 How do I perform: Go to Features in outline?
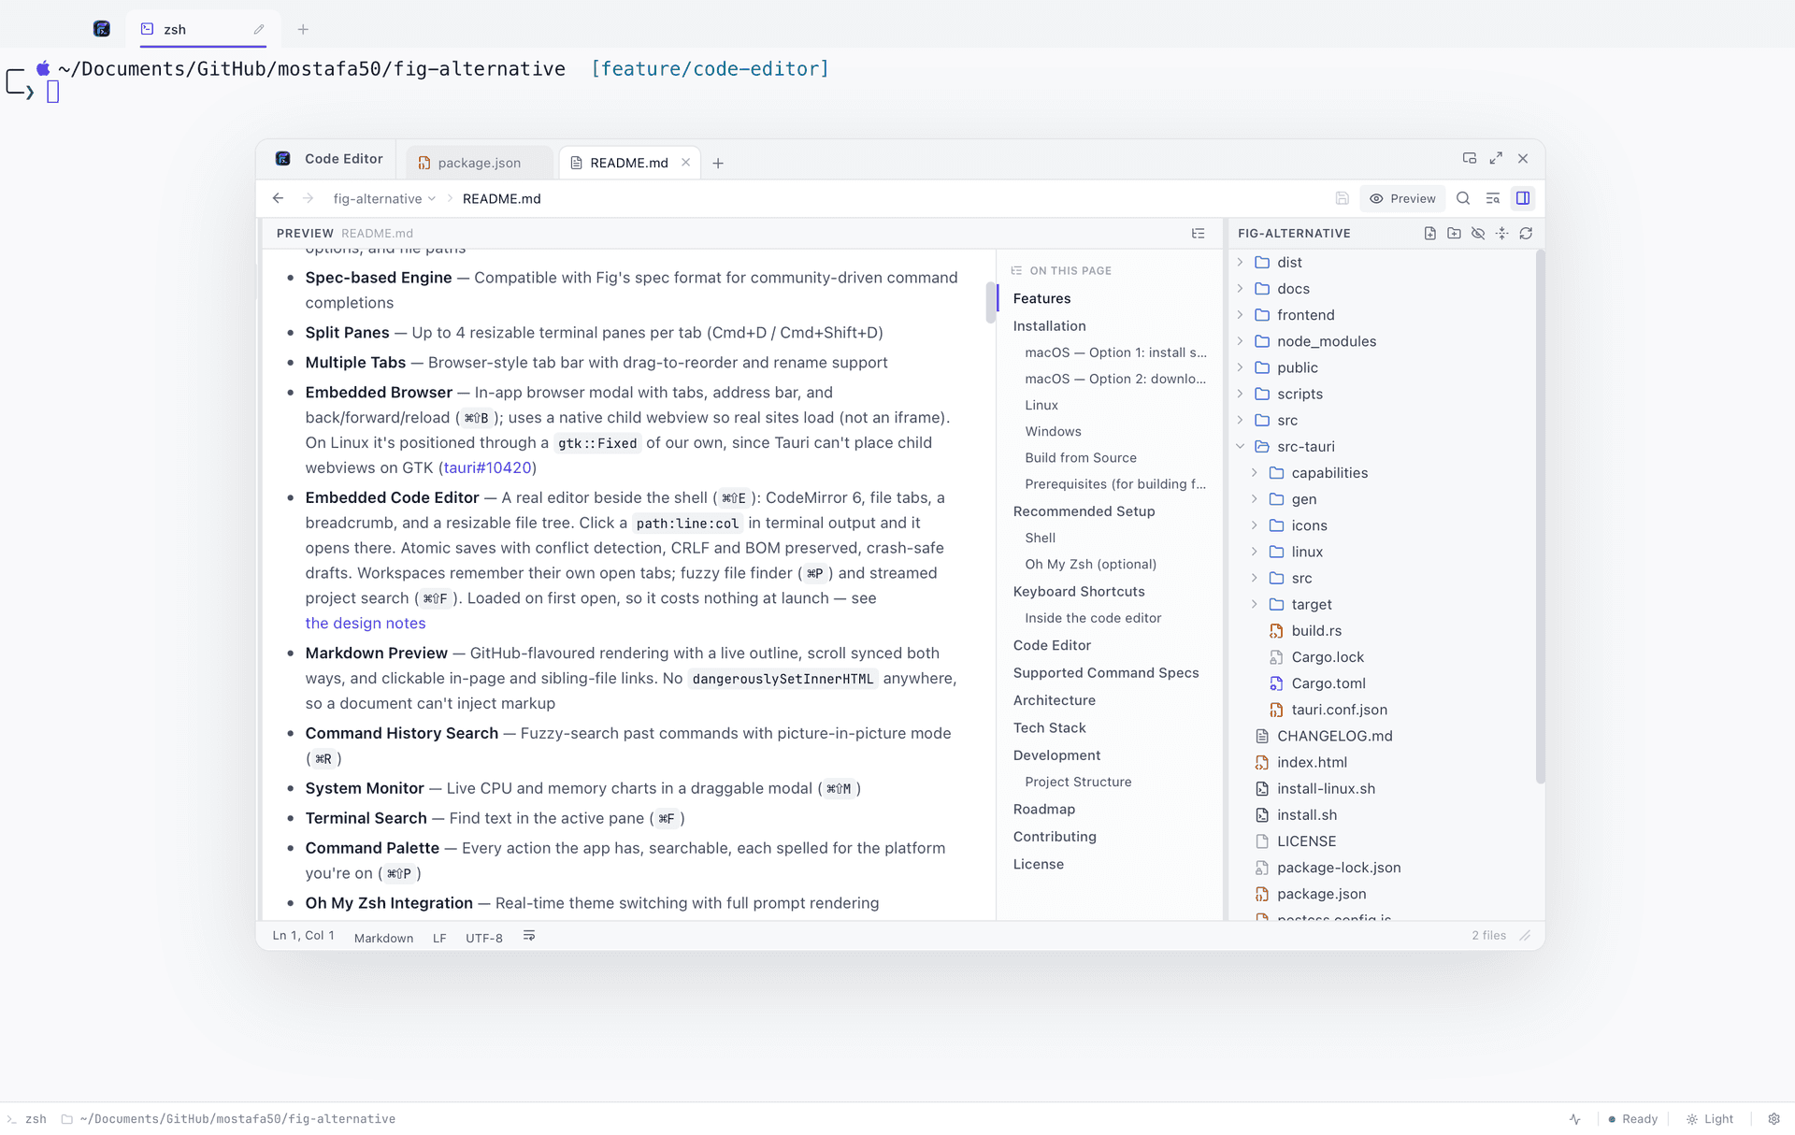click(1041, 299)
